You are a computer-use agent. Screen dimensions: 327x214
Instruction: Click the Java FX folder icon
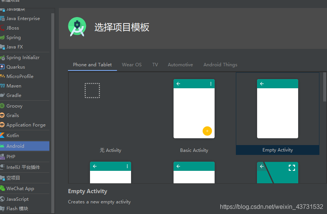coord(2,47)
